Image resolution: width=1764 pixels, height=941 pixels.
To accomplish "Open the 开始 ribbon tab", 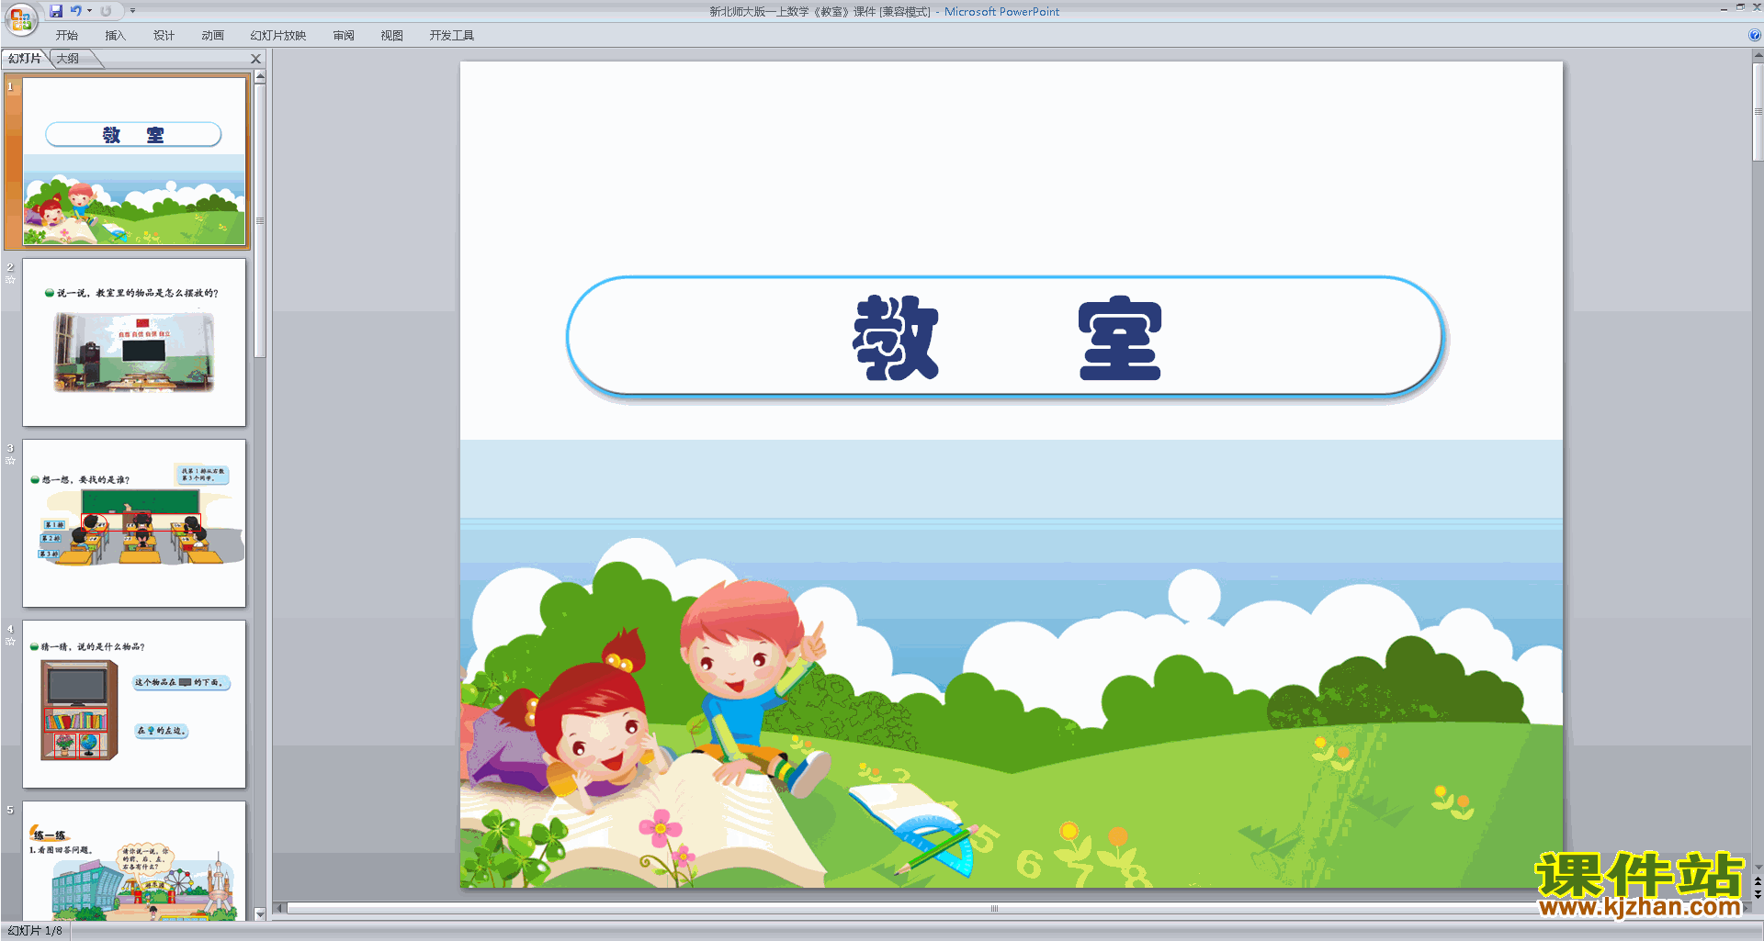I will click(67, 36).
